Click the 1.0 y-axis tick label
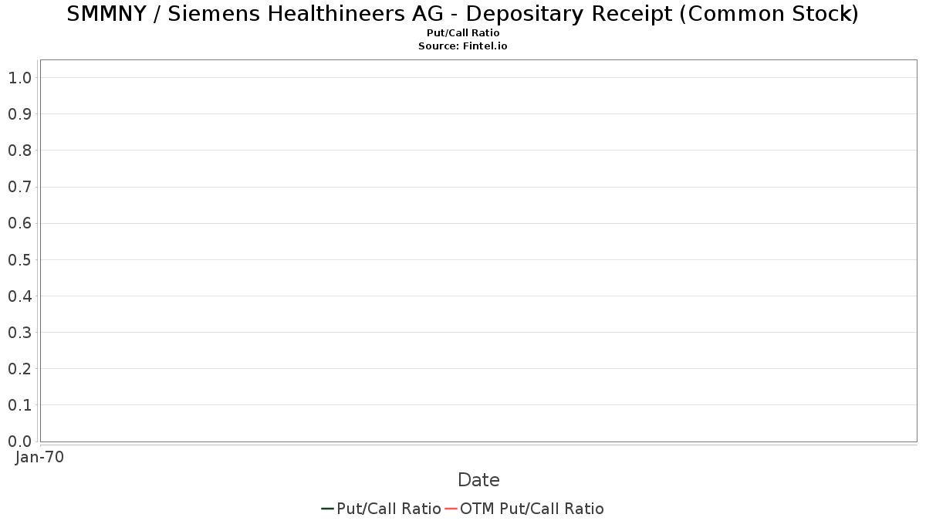Image resolution: width=926 pixels, height=521 pixels. tap(19, 78)
